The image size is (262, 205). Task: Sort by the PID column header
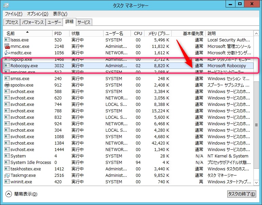61,34
